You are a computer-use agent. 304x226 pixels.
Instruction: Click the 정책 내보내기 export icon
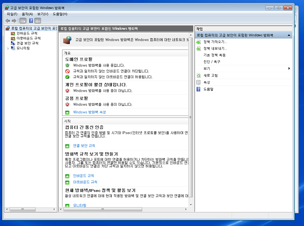click(199, 48)
